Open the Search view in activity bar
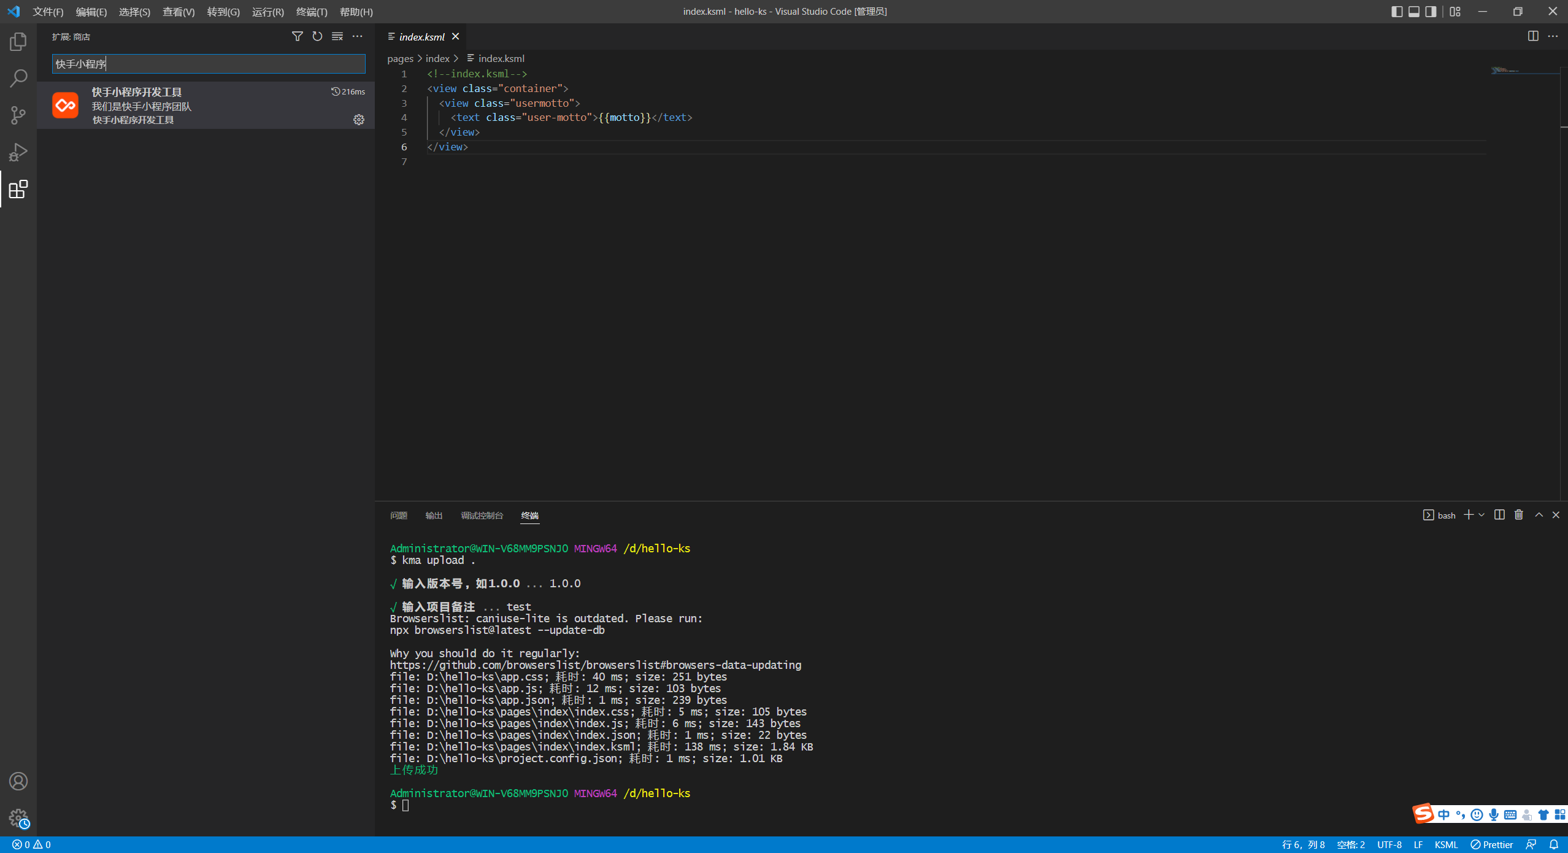 click(18, 79)
